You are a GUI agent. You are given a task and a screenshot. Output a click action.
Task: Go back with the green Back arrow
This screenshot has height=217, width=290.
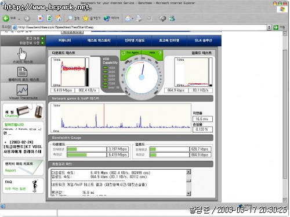[6, 19]
